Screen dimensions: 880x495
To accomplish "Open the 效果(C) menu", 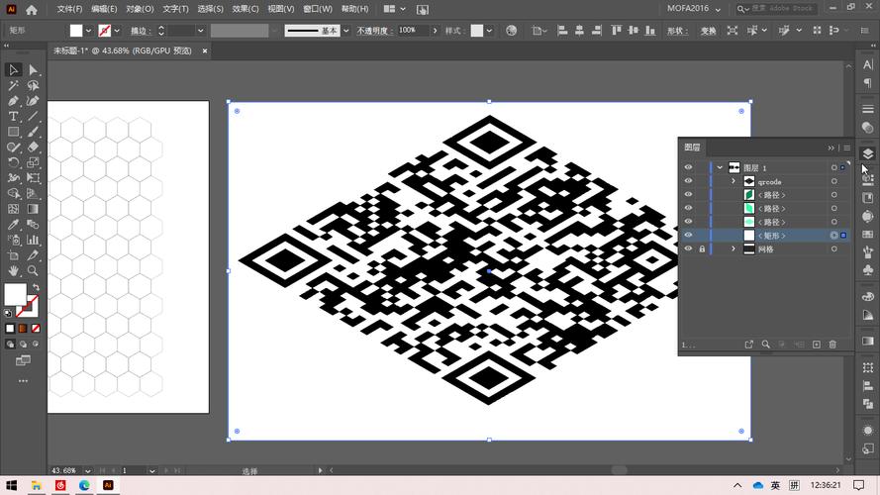I will (244, 9).
